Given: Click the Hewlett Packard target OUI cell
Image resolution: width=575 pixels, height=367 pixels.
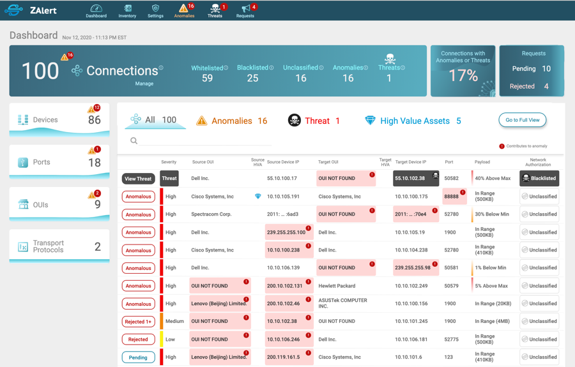Looking at the screenshot, I should (337, 286).
